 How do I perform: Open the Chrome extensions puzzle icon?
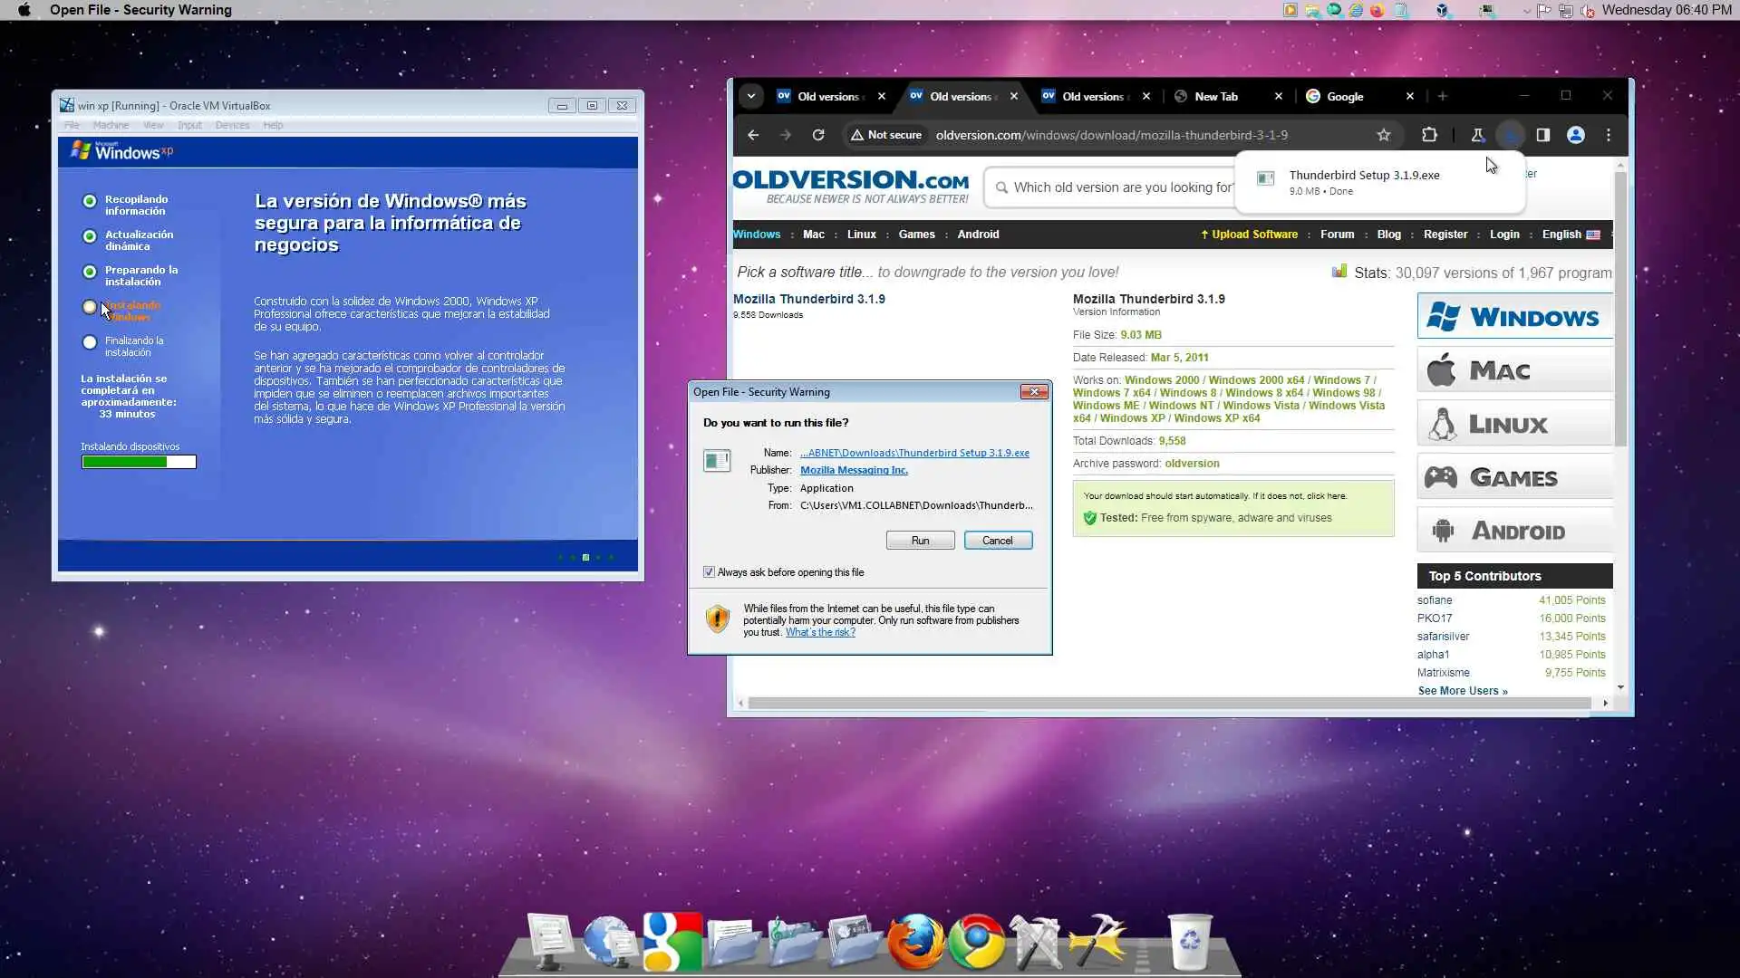tap(1429, 135)
